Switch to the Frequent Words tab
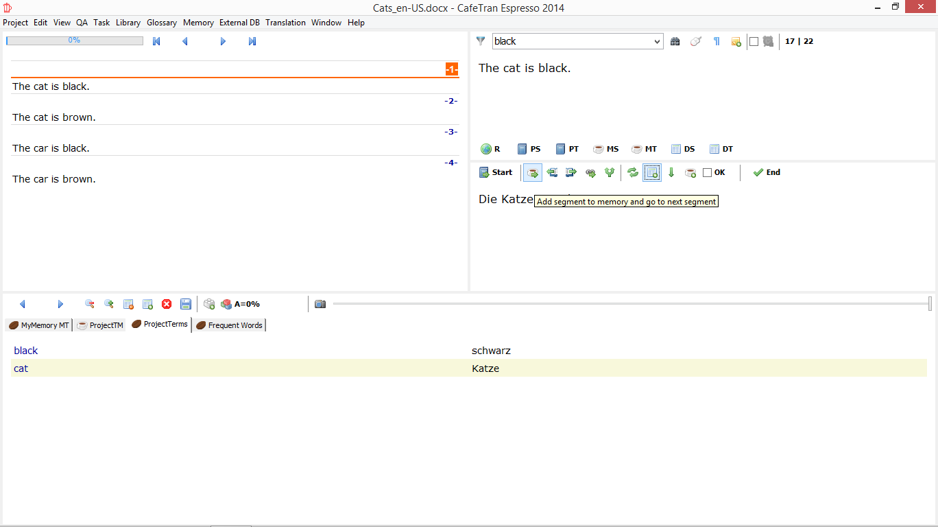Screen dimensions: 938x527 pyautogui.click(x=229, y=325)
